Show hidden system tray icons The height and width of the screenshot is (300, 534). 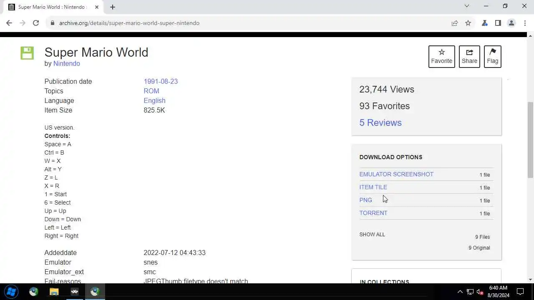tap(460, 292)
